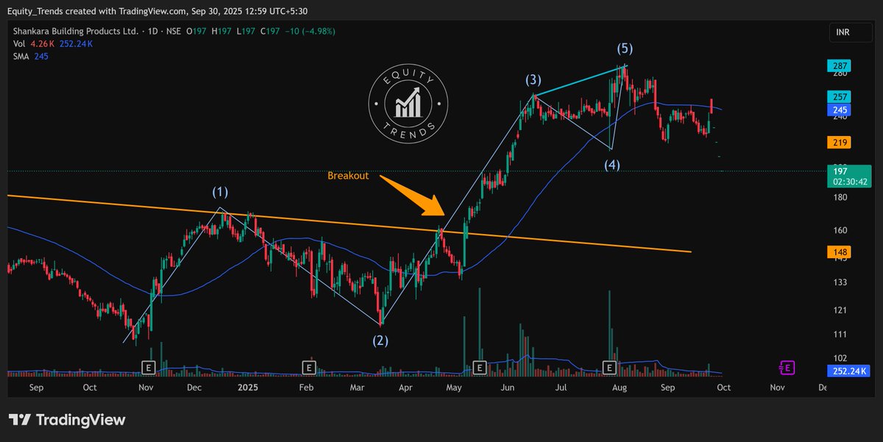
Task: Click the earnings E marker above Feb
Action: 308,366
